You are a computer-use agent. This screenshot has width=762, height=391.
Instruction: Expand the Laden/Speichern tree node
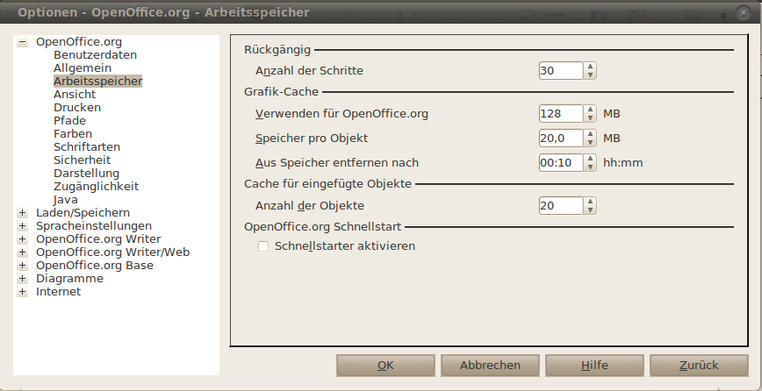click(22, 213)
